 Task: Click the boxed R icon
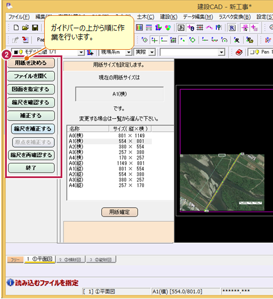(x=232, y=28)
